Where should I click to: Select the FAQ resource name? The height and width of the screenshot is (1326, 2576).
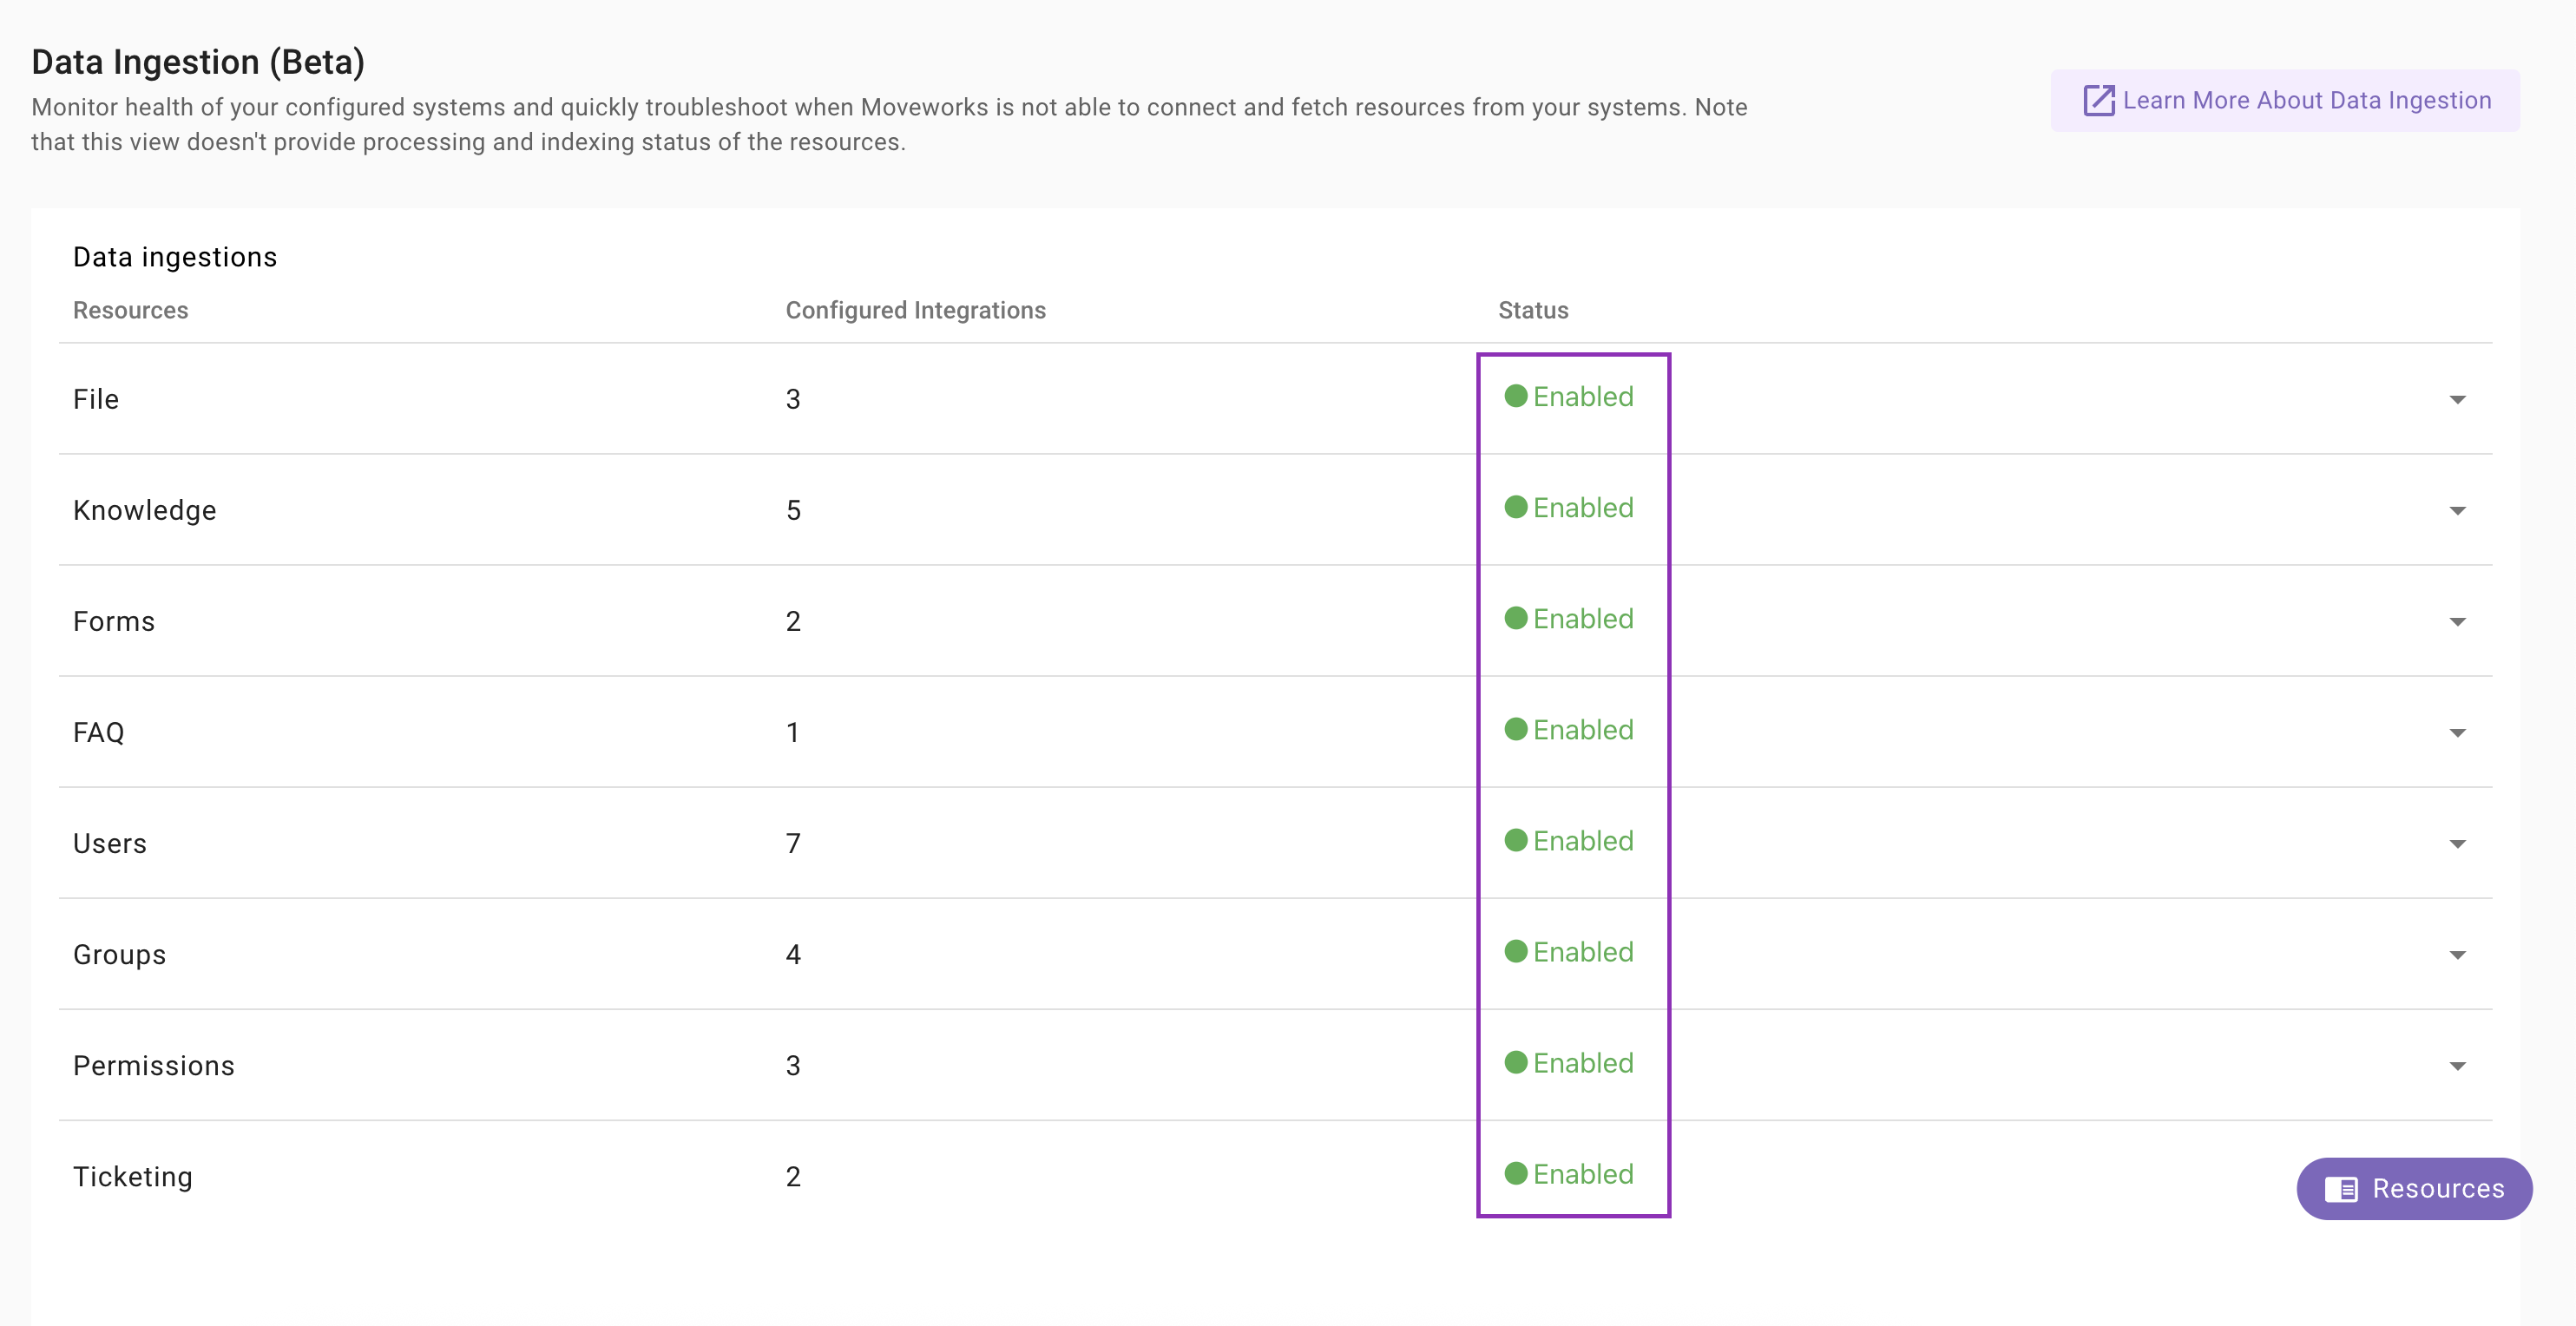coord(99,732)
